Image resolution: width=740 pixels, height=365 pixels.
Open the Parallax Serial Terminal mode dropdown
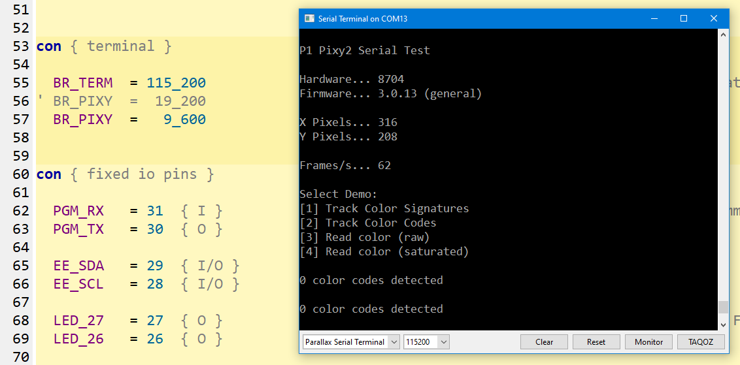351,342
